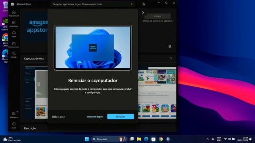Click the speaker volume tray icon
This screenshot has height=143, width=255.
229,139
